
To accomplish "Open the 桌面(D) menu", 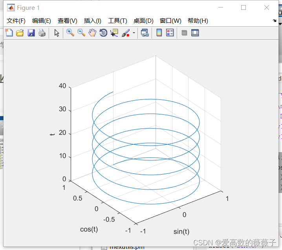I will (143, 21).
